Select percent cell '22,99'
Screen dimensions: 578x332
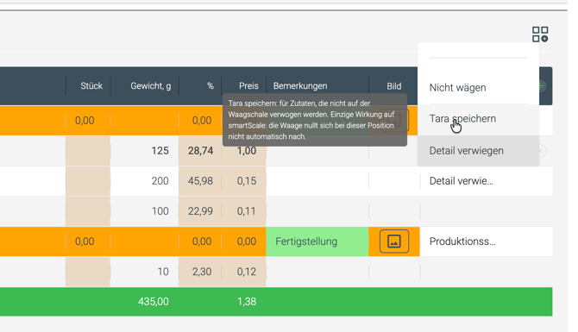point(200,211)
